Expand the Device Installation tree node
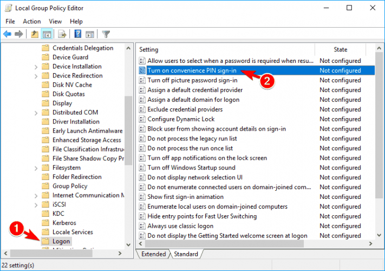The image size is (385, 271). [36, 67]
